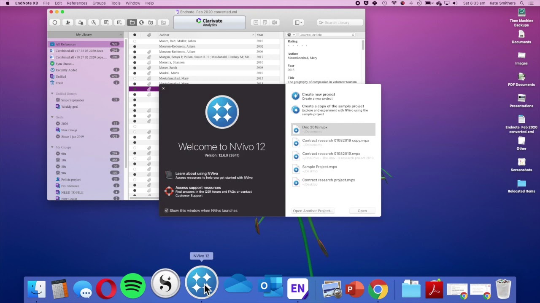Open the Groups menu
Screen dimensions: 540x303
99,3
